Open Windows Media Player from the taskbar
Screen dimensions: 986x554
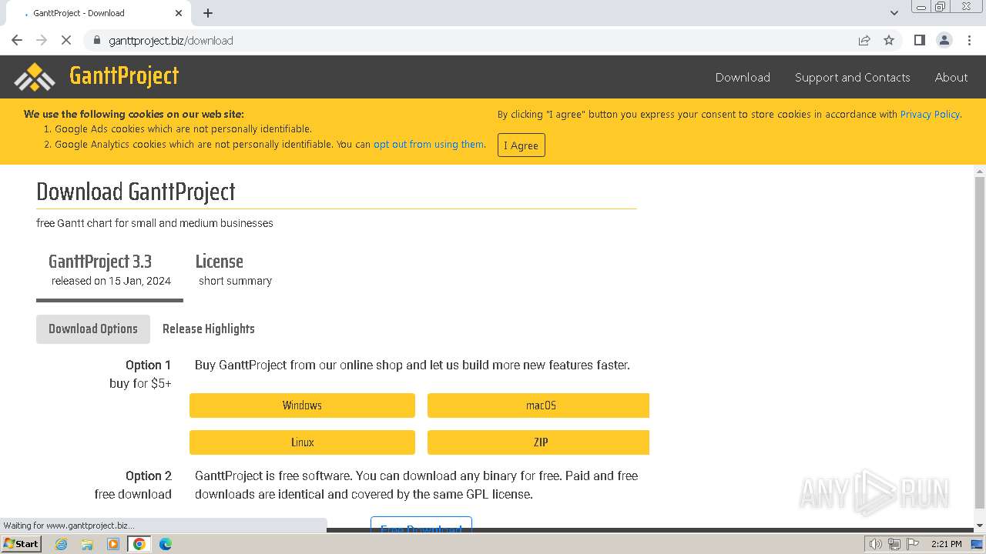(x=113, y=544)
